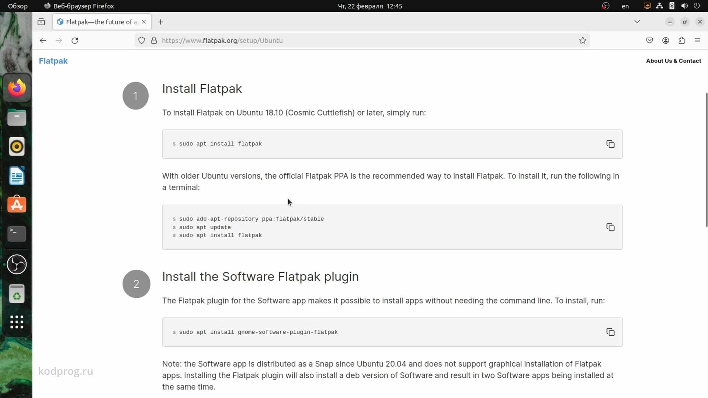
Task: Click the 'sudo apt update' command line
Action: (205, 227)
